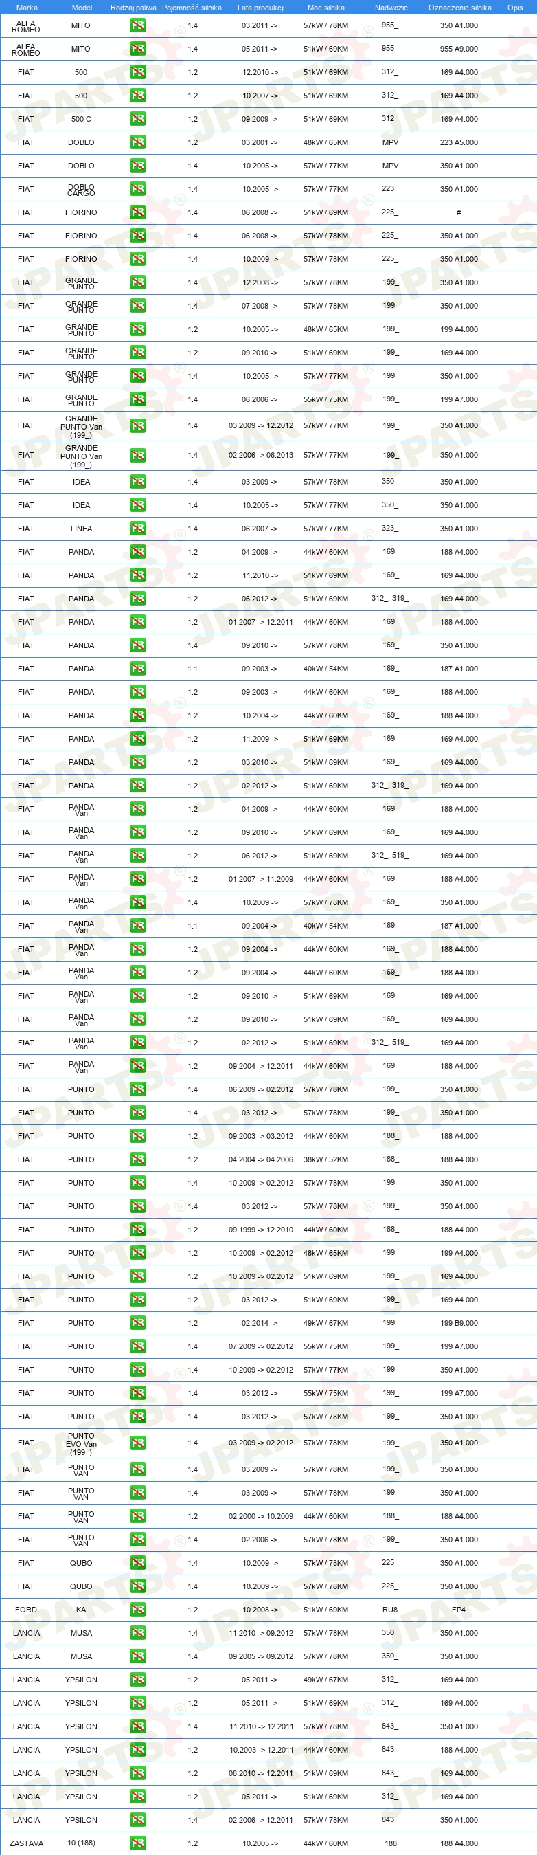Click production date 02.2014 in PUNTO row
The image size is (537, 1855).
coord(260,1323)
